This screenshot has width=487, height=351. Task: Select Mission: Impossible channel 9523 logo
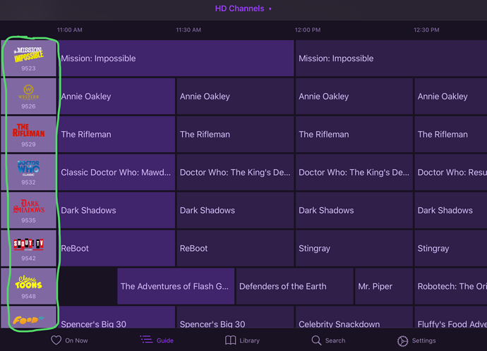point(28,58)
